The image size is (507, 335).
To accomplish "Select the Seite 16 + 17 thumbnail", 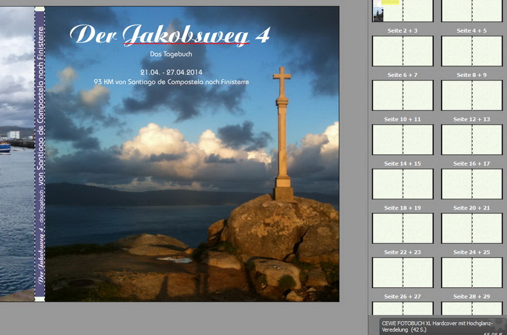I will [x=472, y=184].
